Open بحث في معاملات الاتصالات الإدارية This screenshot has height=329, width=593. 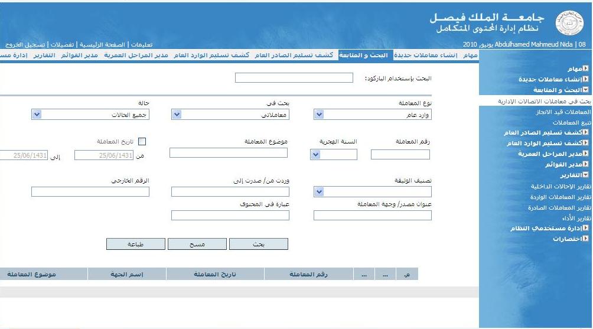[x=544, y=101]
